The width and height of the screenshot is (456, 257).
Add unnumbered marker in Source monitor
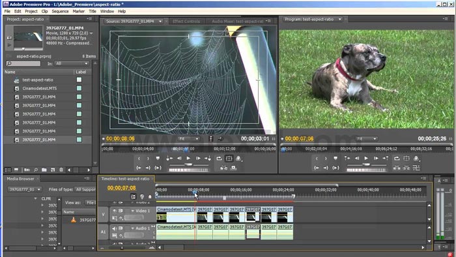[158, 159]
